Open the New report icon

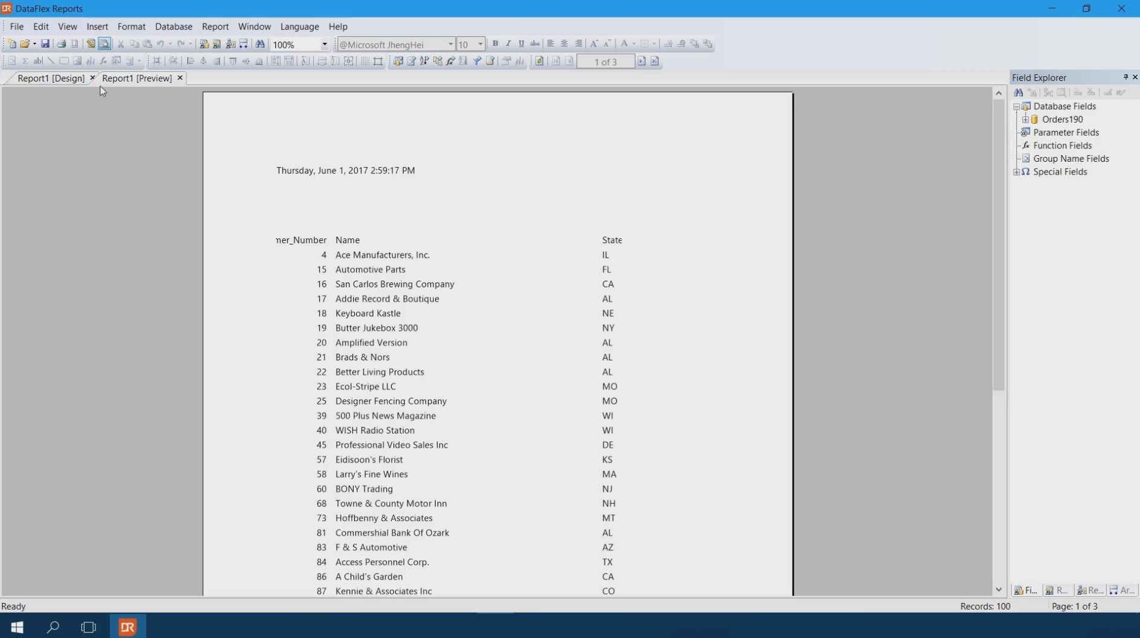pos(11,44)
